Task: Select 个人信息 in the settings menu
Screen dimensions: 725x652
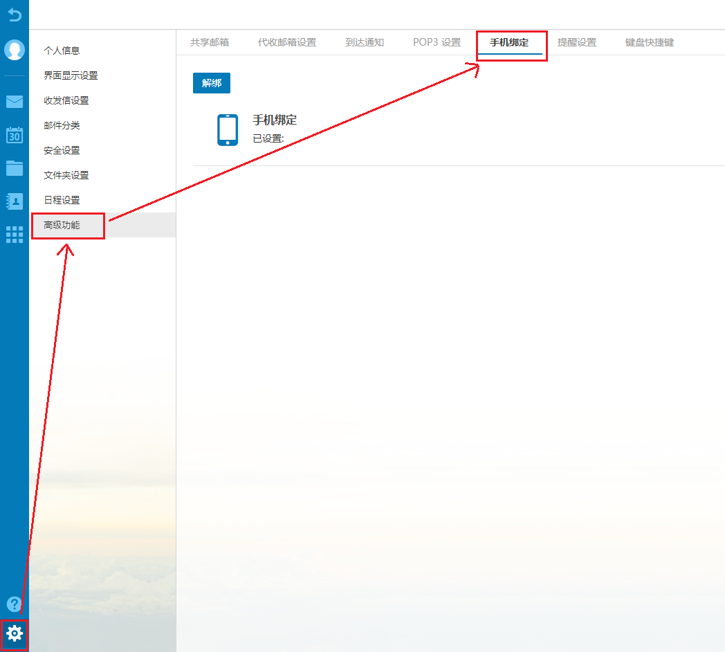Action: coord(62,51)
